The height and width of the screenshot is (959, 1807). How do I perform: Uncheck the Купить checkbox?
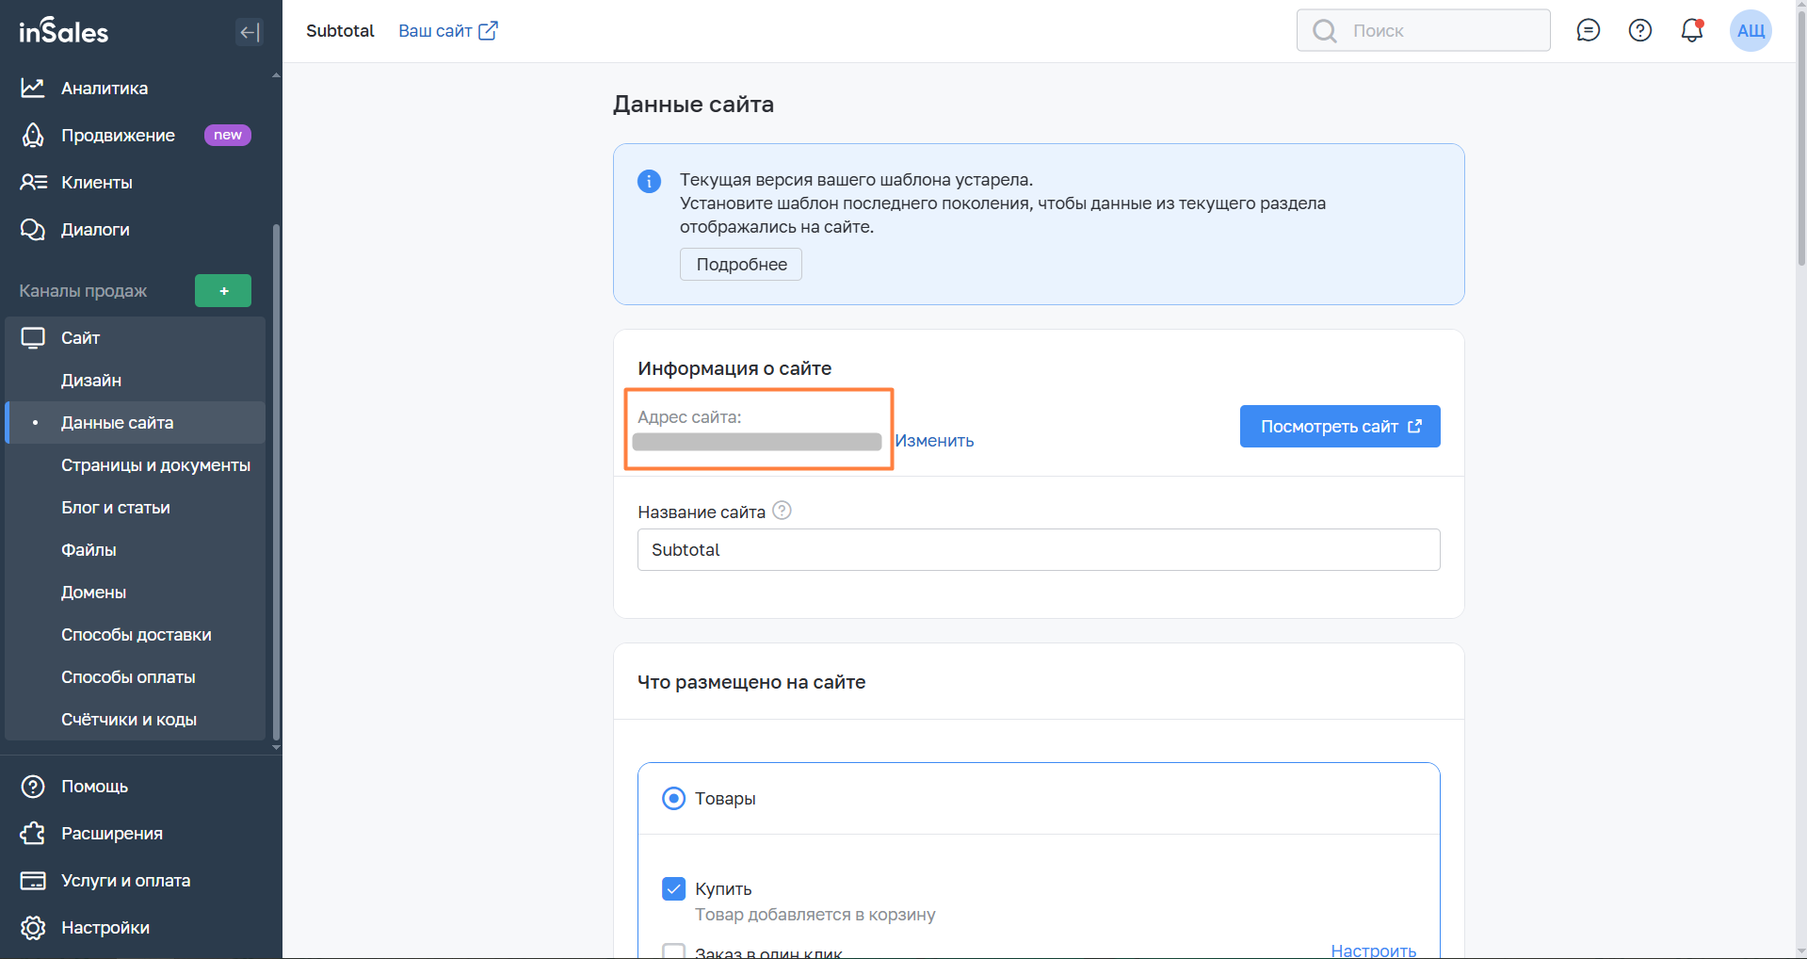(x=673, y=888)
